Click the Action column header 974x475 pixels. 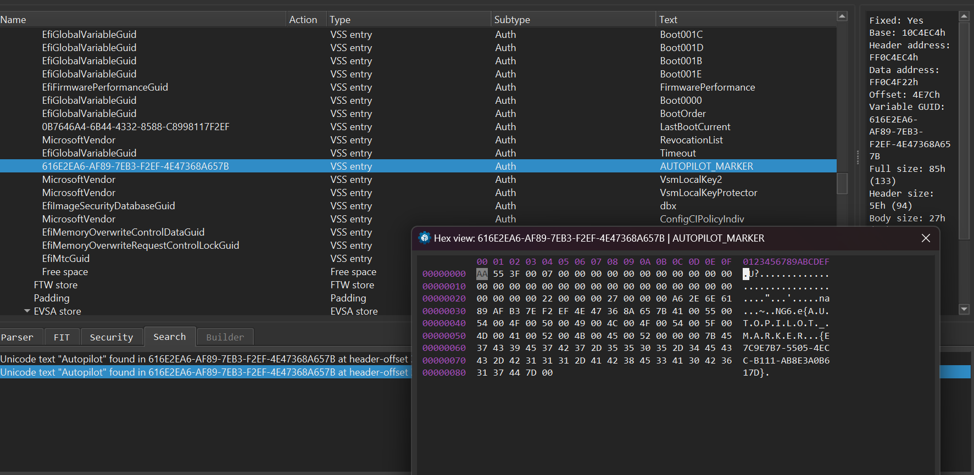pos(307,19)
